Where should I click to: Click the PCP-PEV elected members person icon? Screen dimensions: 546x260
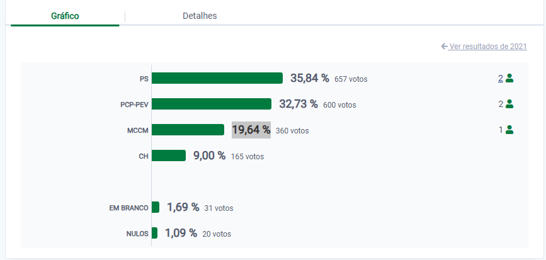(x=510, y=105)
